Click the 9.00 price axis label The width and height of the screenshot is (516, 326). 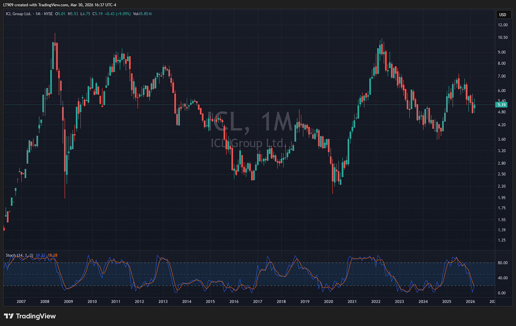503,52
